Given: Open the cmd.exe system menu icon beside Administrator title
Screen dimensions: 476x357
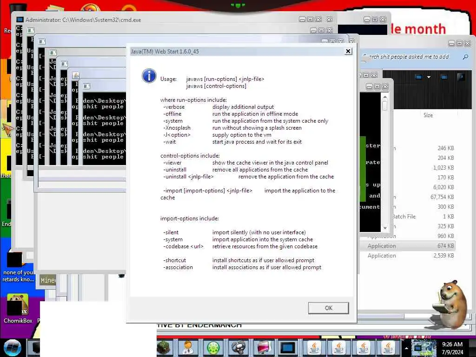Looking at the screenshot, I should [x=20, y=20].
